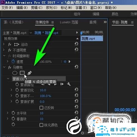Open 效果控件 panel menu
This screenshot has height=137, width=137.
[x=53, y=22]
